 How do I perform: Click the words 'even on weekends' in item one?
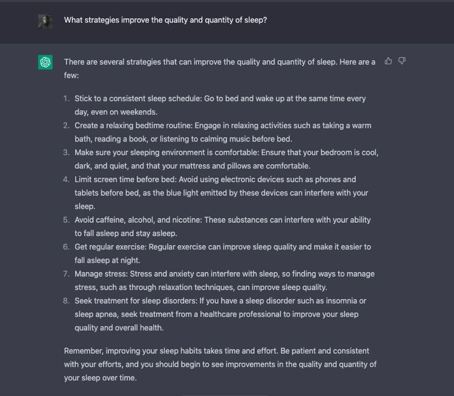124,112
